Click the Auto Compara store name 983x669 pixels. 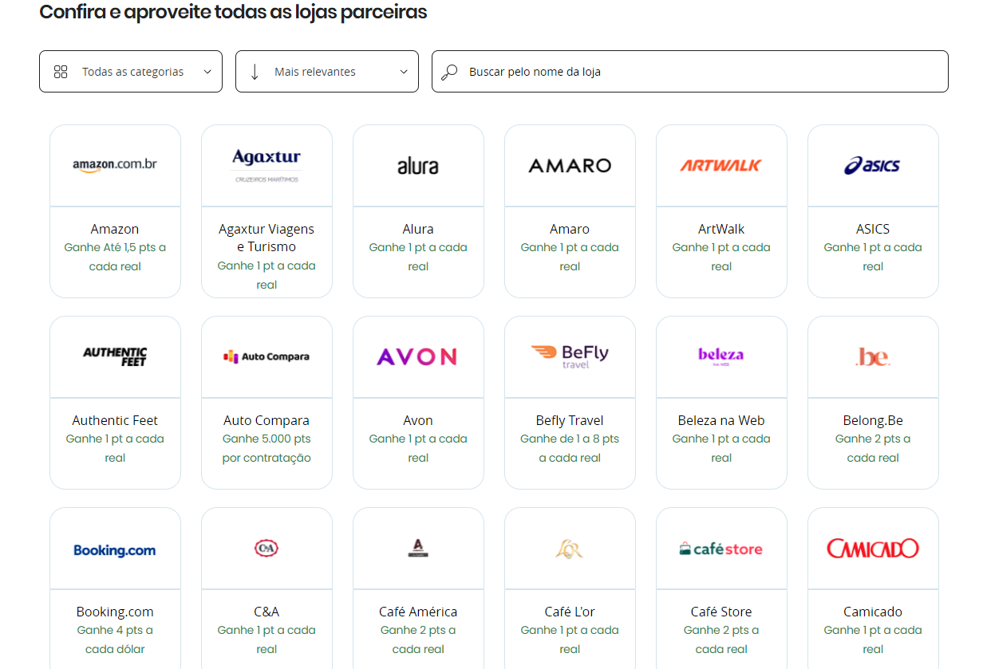point(266,420)
